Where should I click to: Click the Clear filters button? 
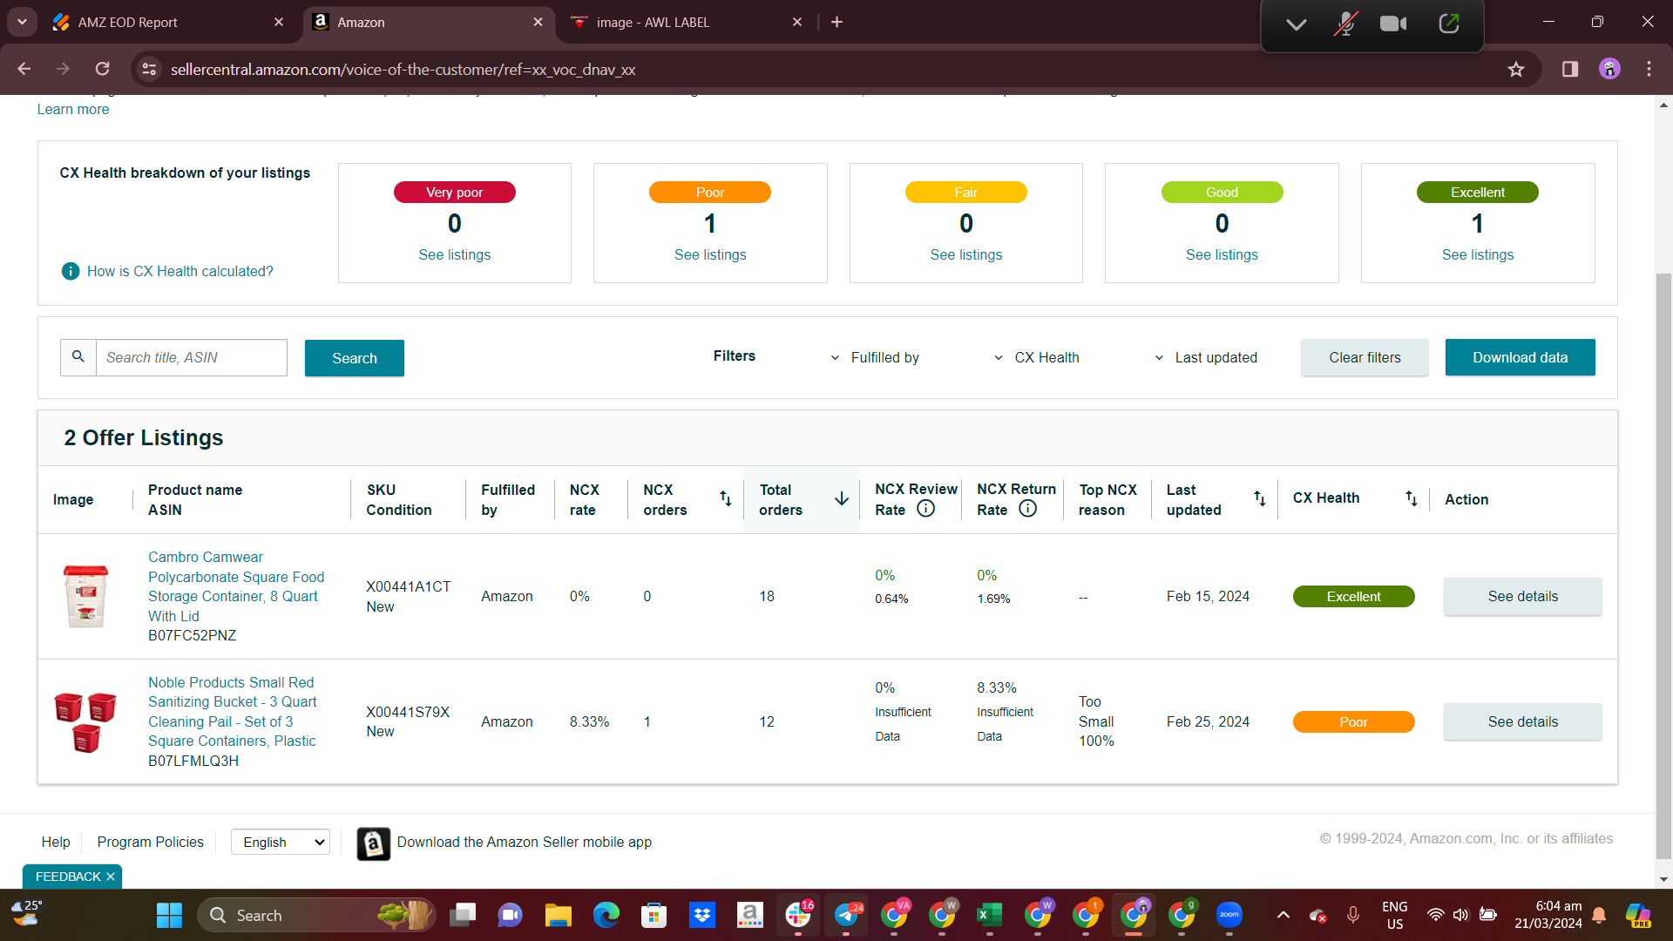coord(1365,357)
